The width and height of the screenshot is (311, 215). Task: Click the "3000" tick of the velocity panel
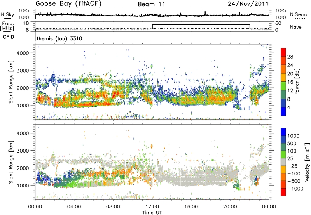tap(23, 151)
